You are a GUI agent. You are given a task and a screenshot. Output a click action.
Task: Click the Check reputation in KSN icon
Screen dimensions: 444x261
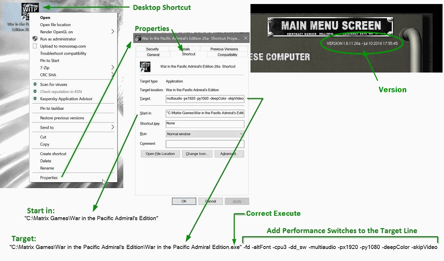[x=35, y=91]
